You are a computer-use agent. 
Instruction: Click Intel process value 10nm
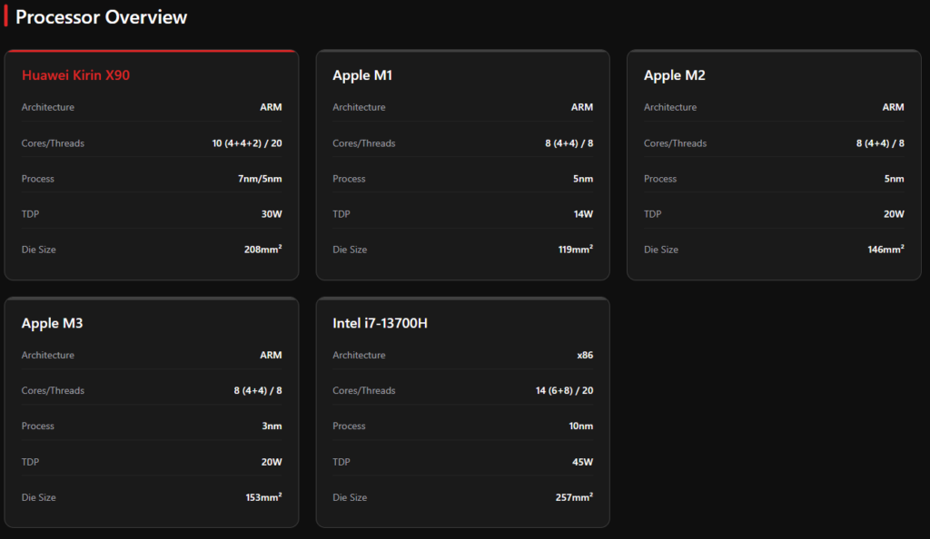point(580,426)
